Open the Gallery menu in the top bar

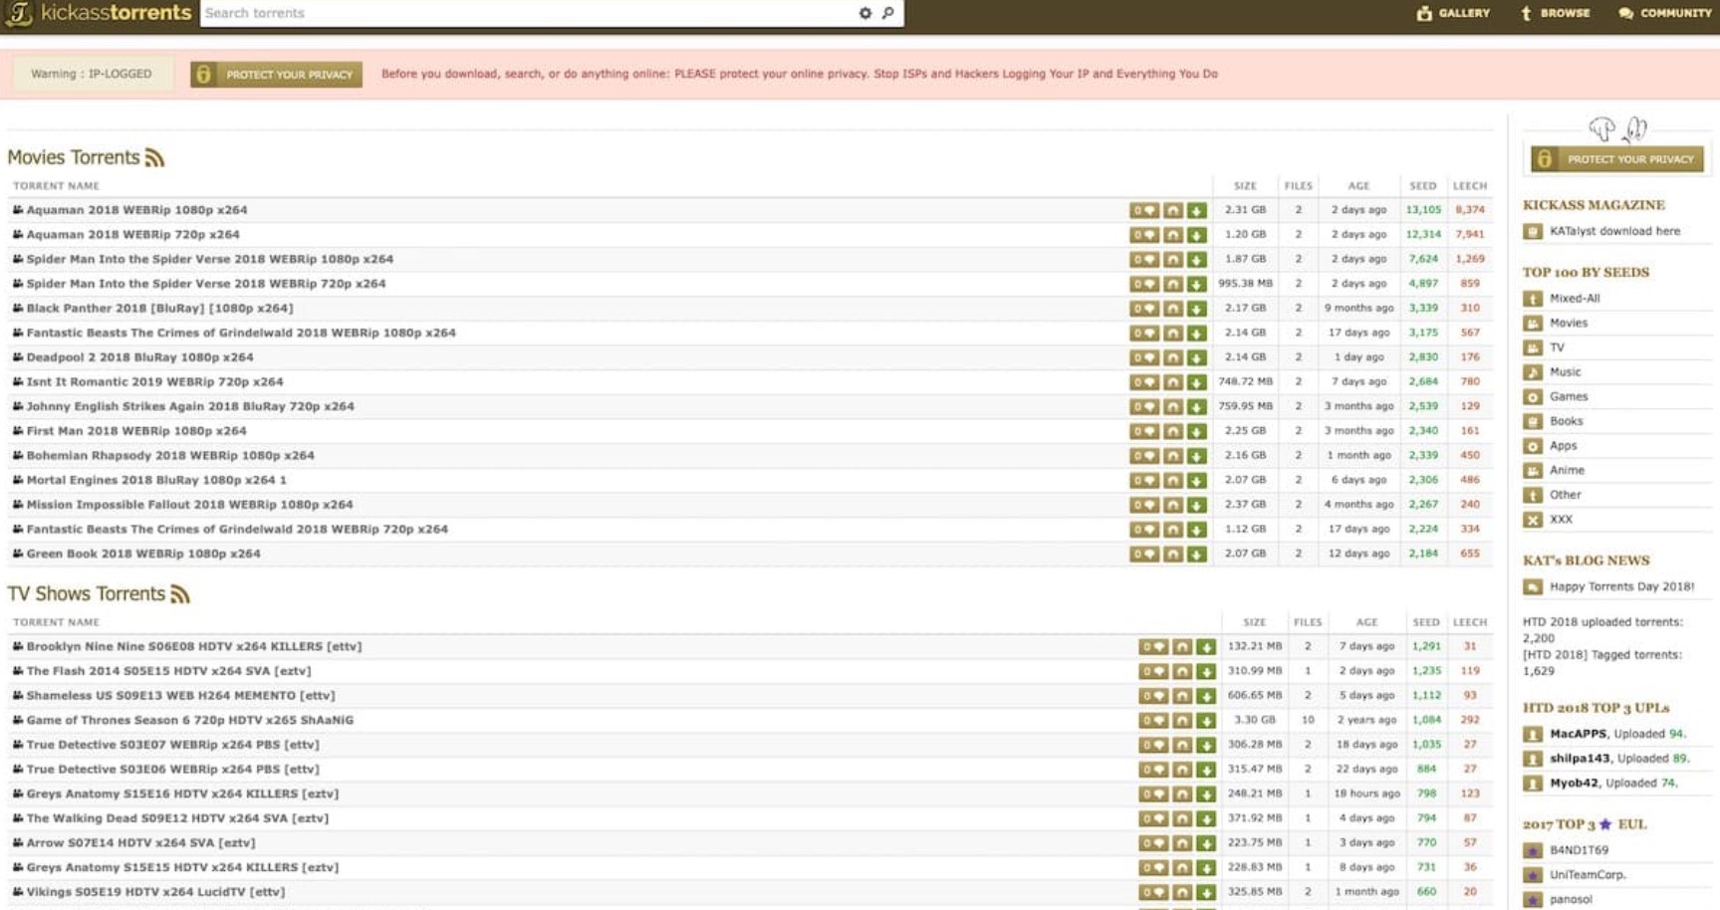pyautogui.click(x=1453, y=13)
